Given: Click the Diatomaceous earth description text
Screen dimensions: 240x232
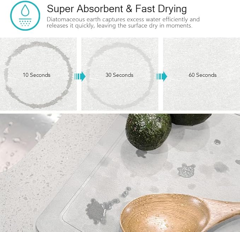Looking at the screenshot, I should 123,23.
